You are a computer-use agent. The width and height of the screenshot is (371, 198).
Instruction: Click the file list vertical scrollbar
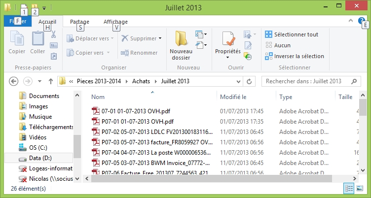[x=363, y=138]
